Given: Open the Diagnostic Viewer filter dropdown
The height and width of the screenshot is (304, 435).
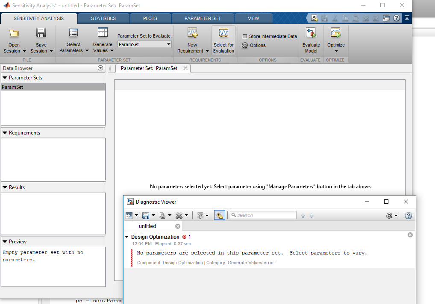Looking at the screenshot, I should pyautogui.click(x=203, y=216).
